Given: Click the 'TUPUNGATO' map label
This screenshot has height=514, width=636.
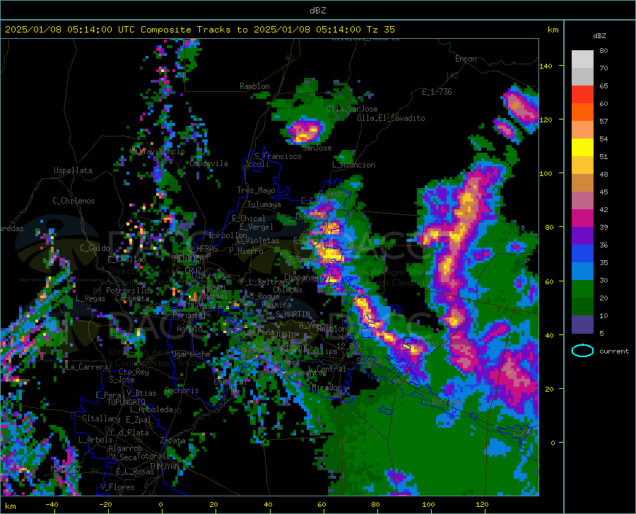Looking at the screenshot, I should pos(126,402).
